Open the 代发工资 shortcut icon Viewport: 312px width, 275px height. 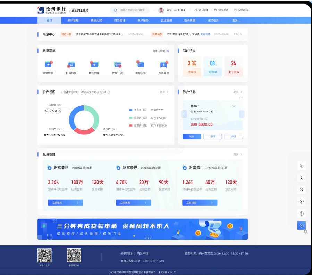(x=118, y=65)
